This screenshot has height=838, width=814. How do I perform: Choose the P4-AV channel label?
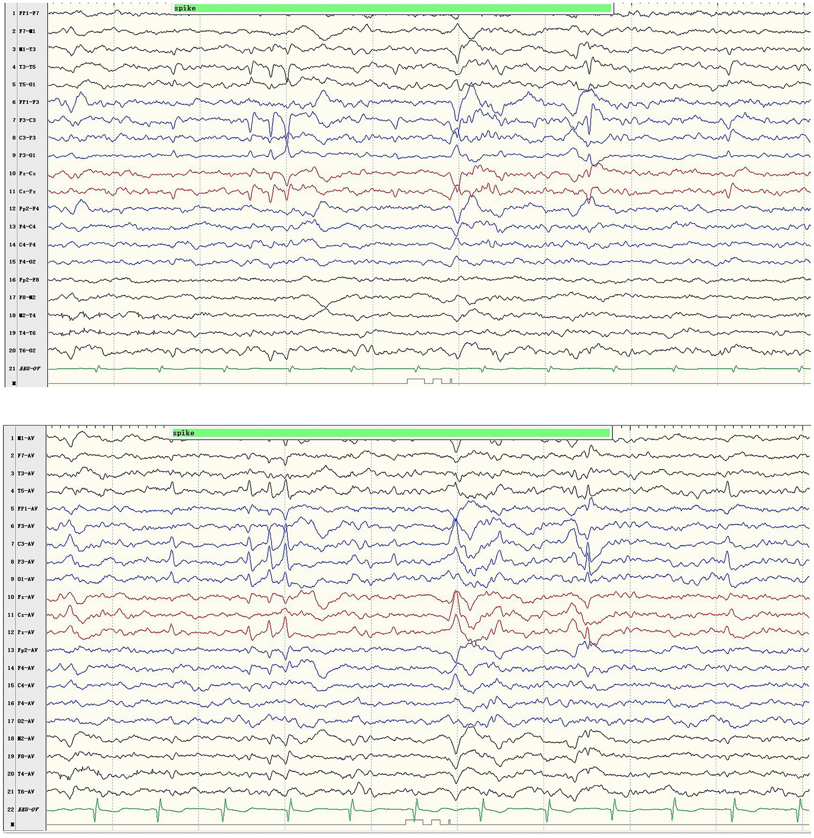tap(26, 703)
